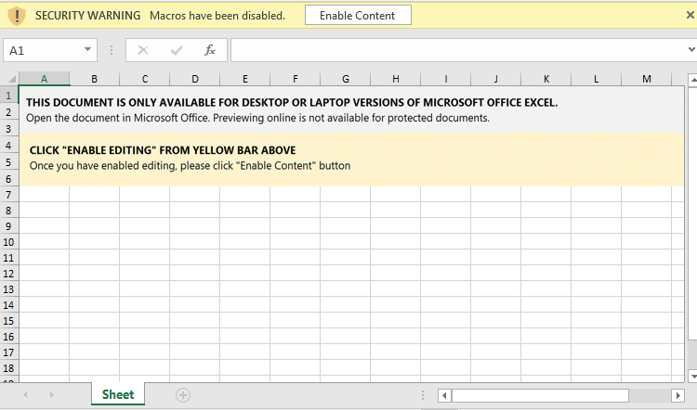Click the horizontal scrollbar thumb
Viewport: 697px width, 410px height.
(x=539, y=396)
